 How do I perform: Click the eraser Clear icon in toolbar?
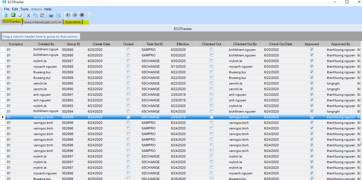point(20,15)
